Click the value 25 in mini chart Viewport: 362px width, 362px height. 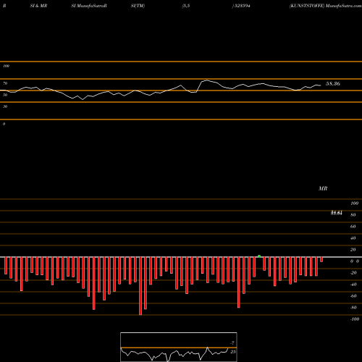[x=233, y=352]
